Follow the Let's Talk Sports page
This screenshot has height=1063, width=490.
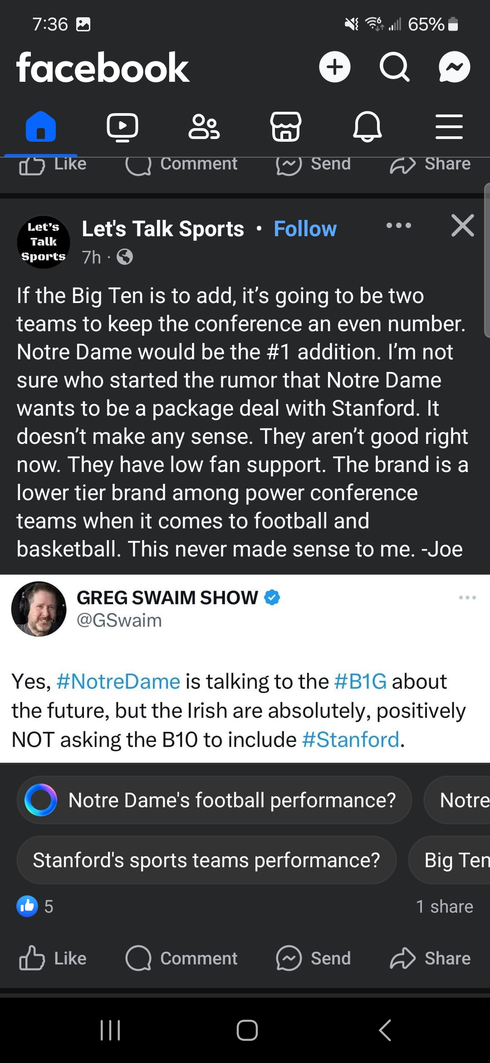point(305,229)
